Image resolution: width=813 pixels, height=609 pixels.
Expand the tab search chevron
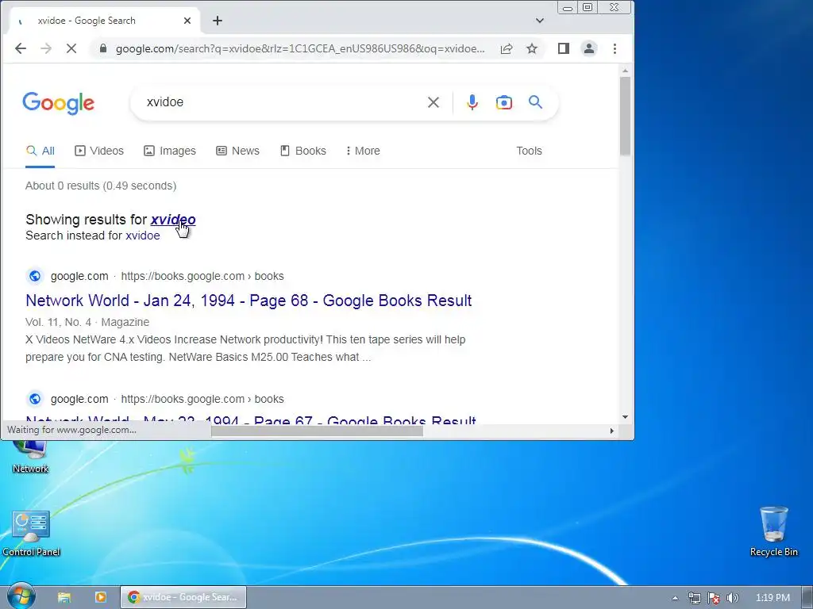coord(540,21)
